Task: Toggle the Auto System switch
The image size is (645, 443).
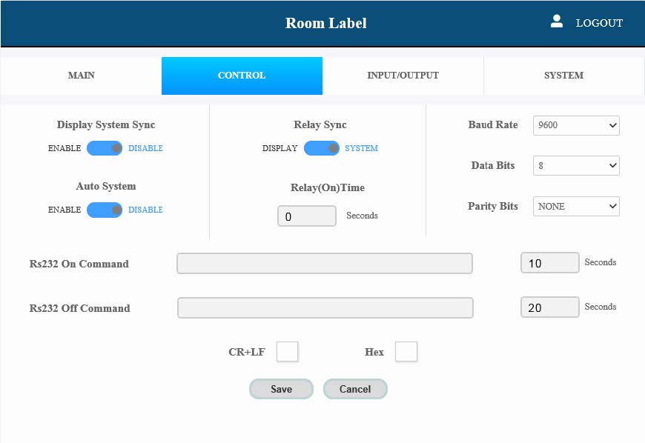Action: pyautogui.click(x=105, y=210)
